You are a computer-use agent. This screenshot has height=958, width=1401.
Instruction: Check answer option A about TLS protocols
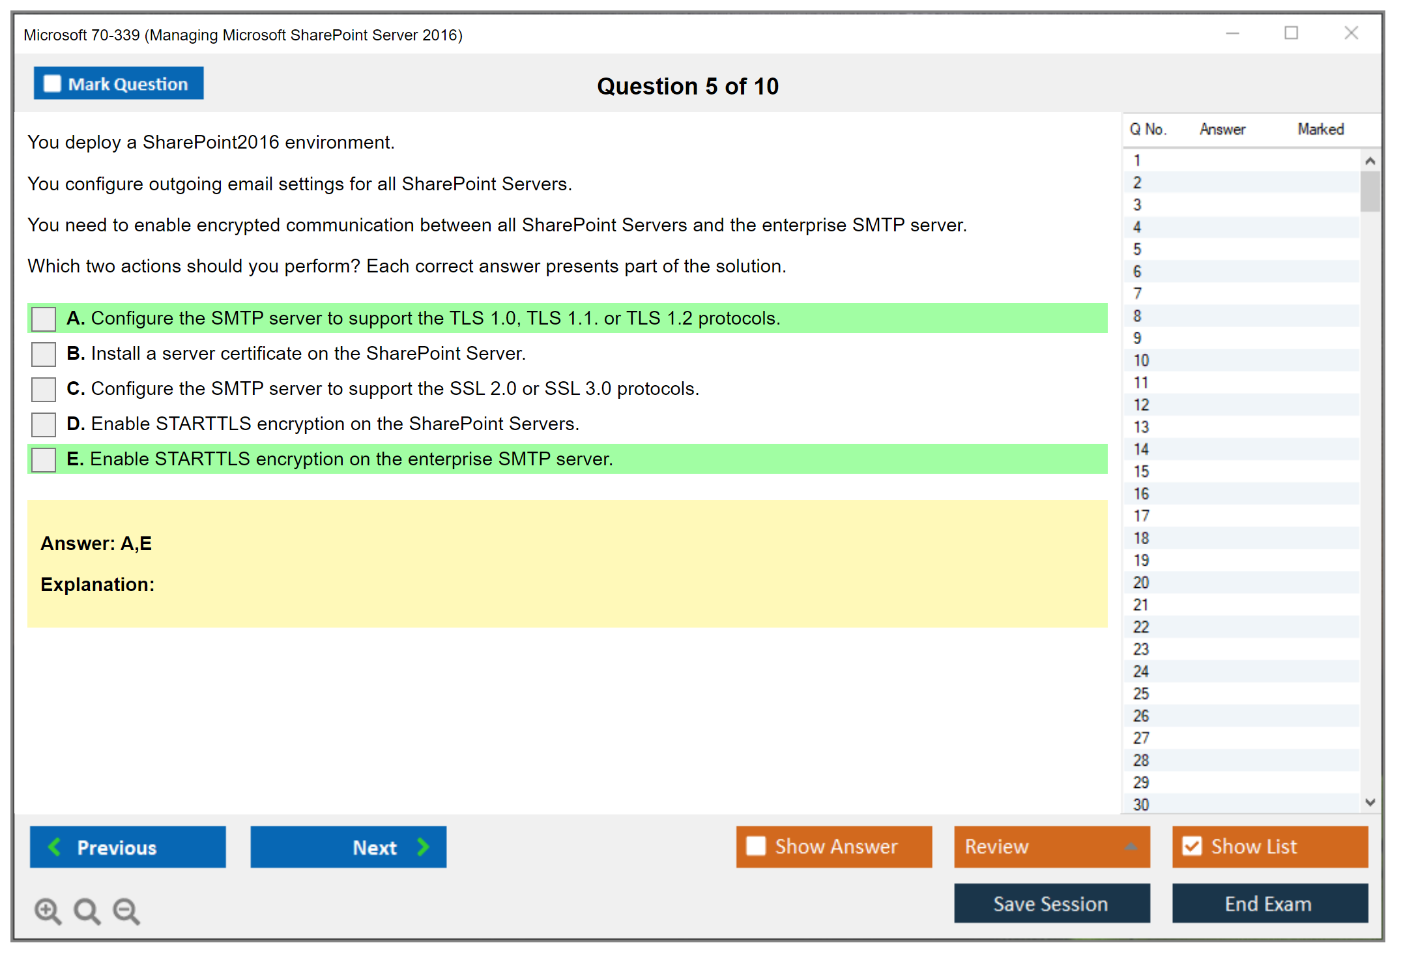[44, 319]
